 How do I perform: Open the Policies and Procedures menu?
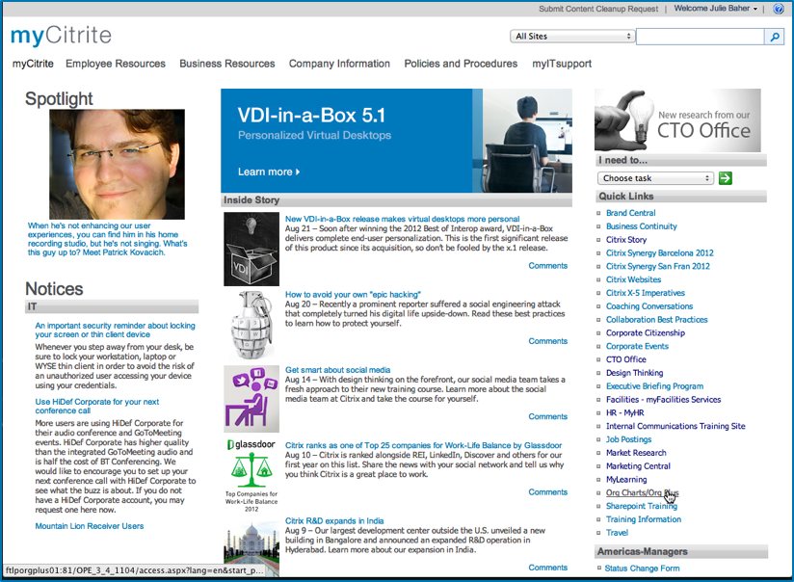[x=461, y=64]
